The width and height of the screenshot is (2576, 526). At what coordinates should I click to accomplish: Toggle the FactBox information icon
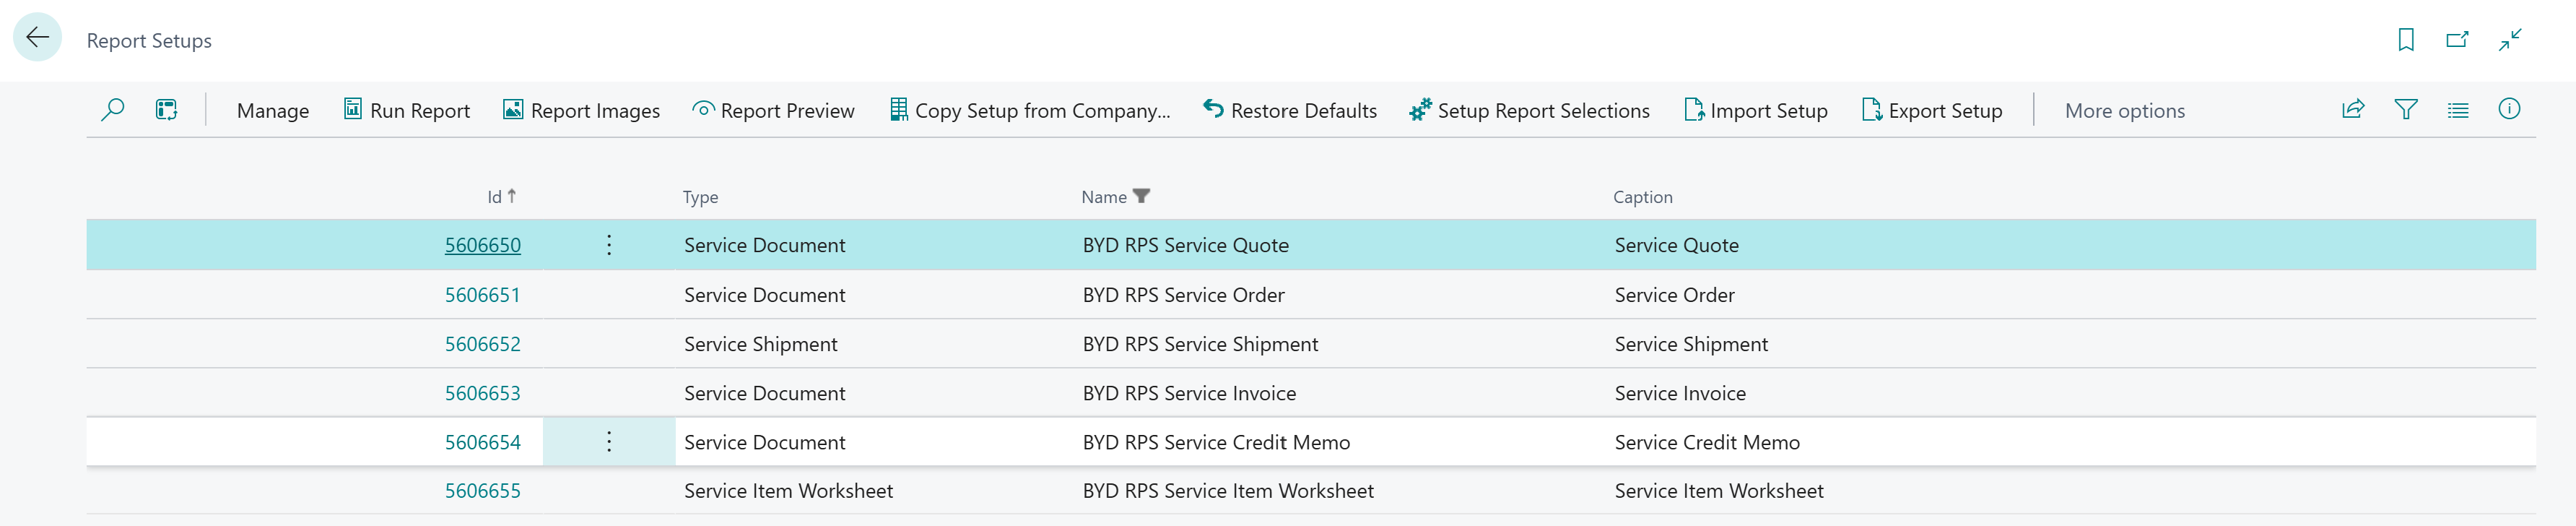tap(2509, 110)
